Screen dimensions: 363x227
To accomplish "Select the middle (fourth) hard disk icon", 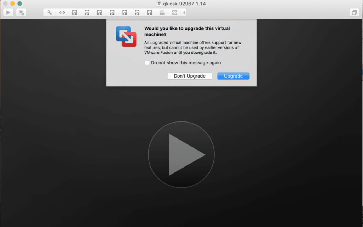I will coord(112,12).
